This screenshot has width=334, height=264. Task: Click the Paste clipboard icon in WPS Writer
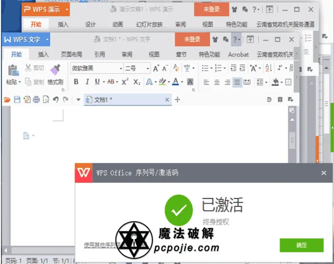(x=13, y=70)
